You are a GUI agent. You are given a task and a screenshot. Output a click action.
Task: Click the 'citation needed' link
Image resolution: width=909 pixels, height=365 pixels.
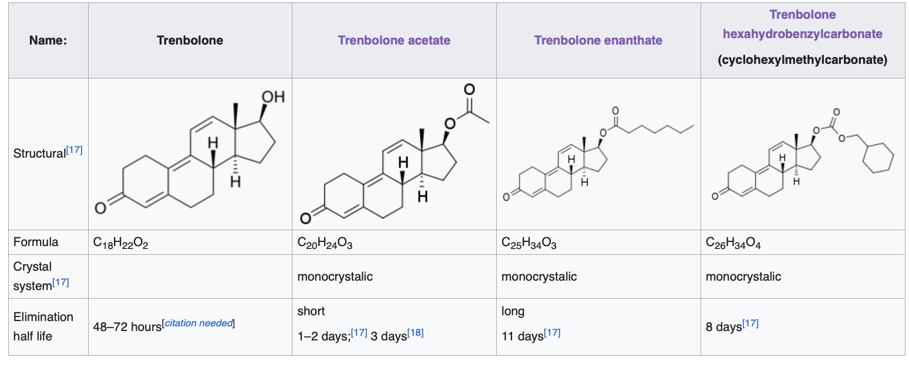click(198, 323)
